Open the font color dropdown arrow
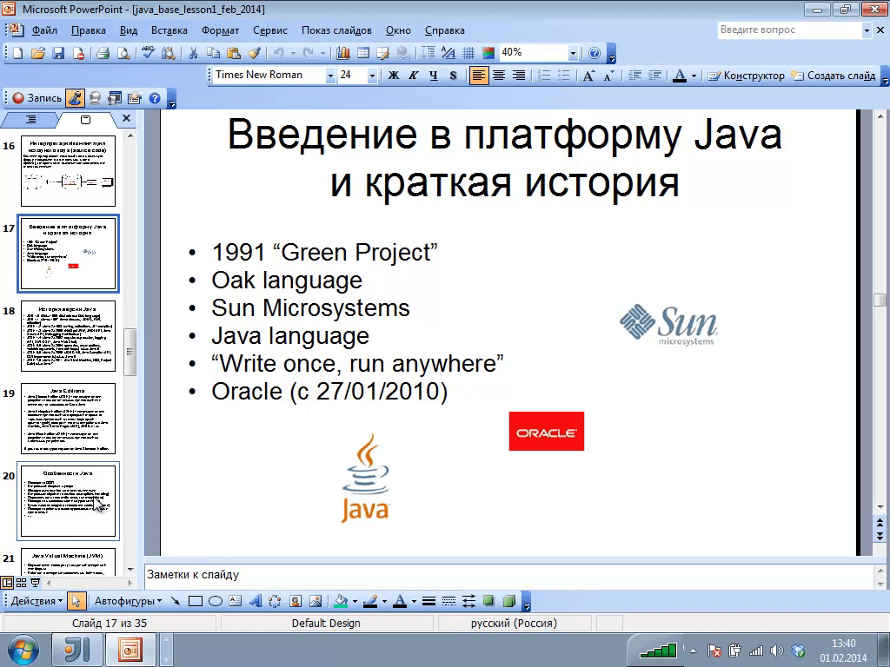Screen dimensions: 890x667 click(x=694, y=76)
